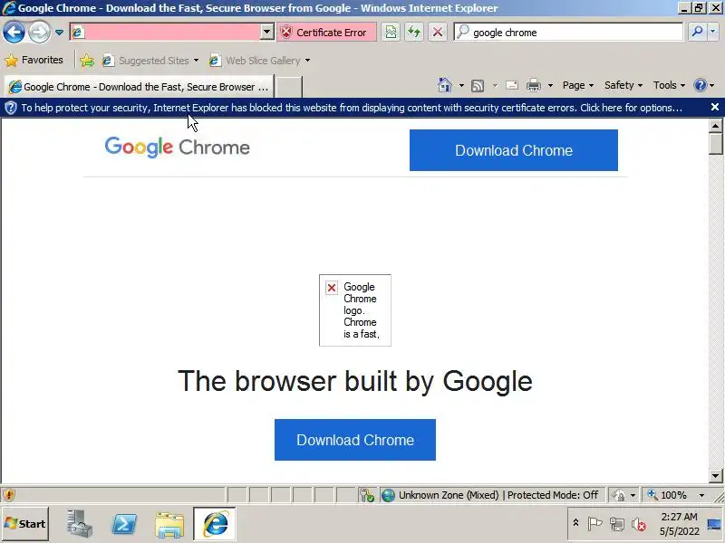This screenshot has width=725, height=543.
Task: Click Unknown Zone (Mixed) Protected Mode text
Action: 498,495
